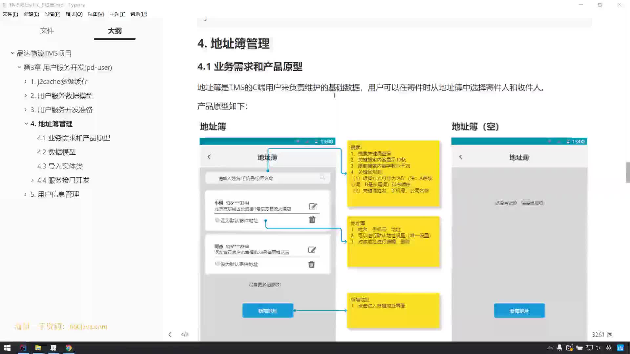Show hidden system tray icons
Viewport: 630px width, 354px height.
pyautogui.click(x=550, y=348)
